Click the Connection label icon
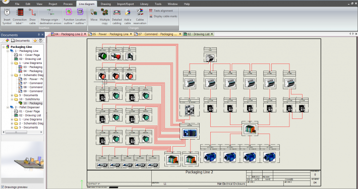 point(20,12)
